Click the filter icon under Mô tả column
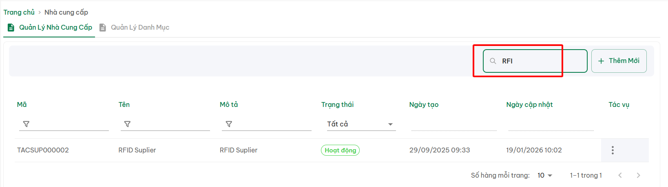This screenshot has height=187, width=668. 229,124
